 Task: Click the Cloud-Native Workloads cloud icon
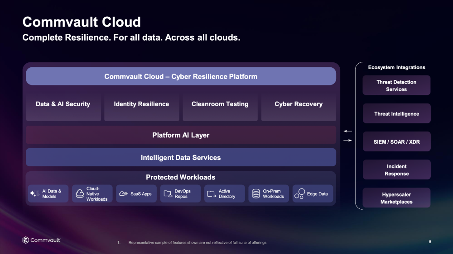tap(80, 193)
